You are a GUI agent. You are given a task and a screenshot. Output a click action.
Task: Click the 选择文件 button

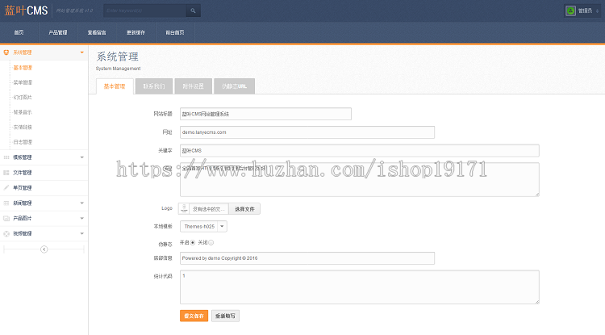coord(244,209)
